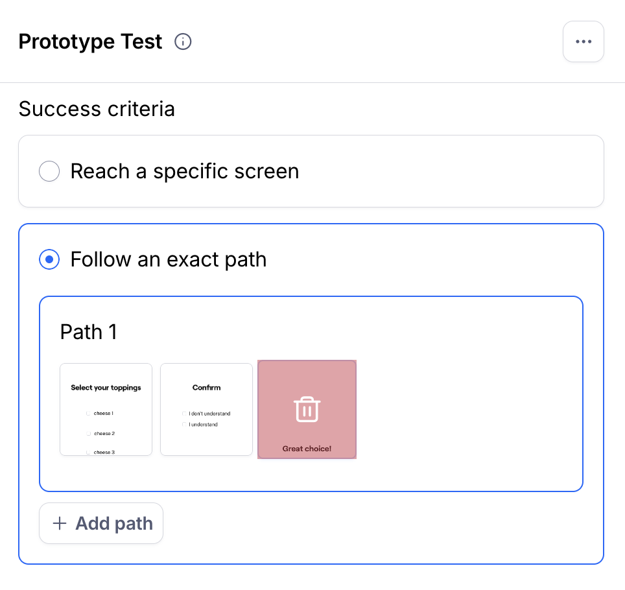Screen dimensions: 625x590
Task: Click the plus icon in Add path
Action: (x=60, y=523)
